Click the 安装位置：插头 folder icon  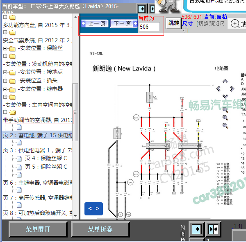[x=12, y=81]
